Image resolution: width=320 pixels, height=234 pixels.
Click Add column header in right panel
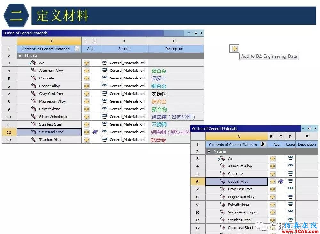pos(276,144)
